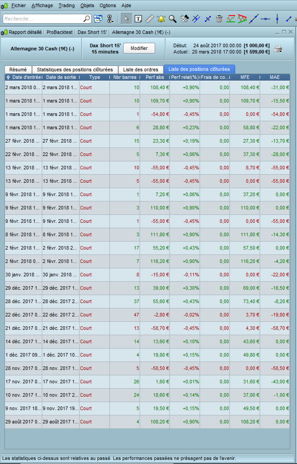Click the printer icon in report header

click(278, 49)
